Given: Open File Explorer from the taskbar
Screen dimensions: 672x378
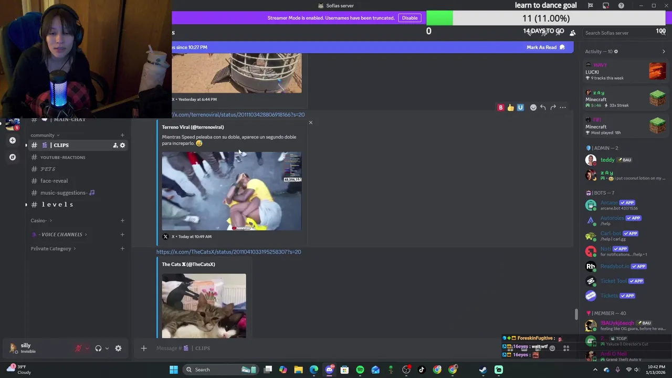Looking at the screenshot, I should pyautogui.click(x=298, y=370).
